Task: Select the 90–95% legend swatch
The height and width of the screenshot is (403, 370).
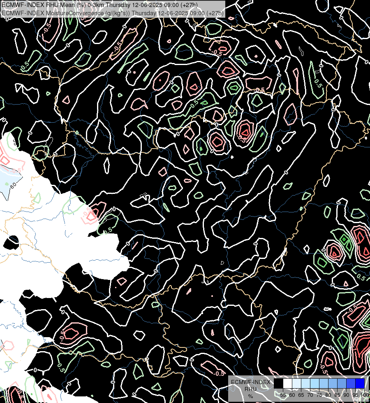Action: [x=351, y=383]
